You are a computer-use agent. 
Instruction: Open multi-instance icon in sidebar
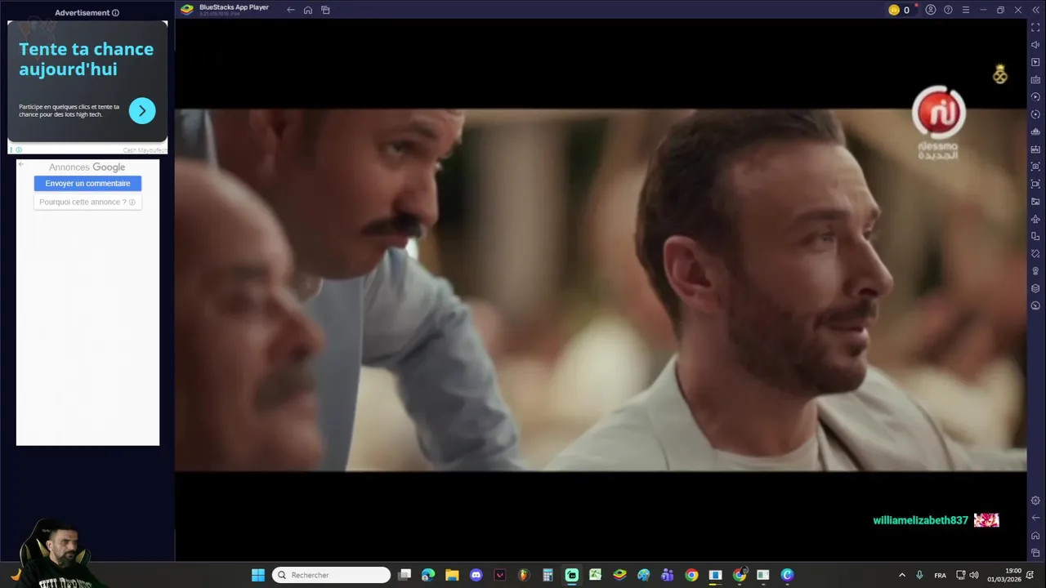coord(1035,236)
